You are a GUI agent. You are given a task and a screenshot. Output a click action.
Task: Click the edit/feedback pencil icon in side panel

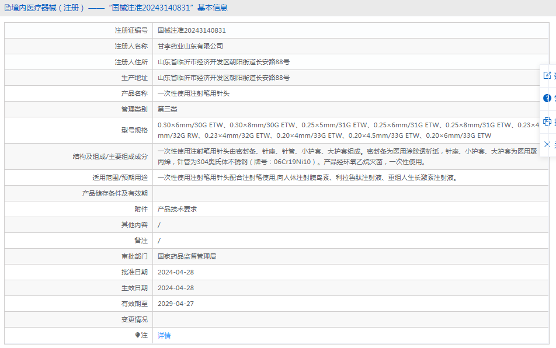[x=547, y=75]
